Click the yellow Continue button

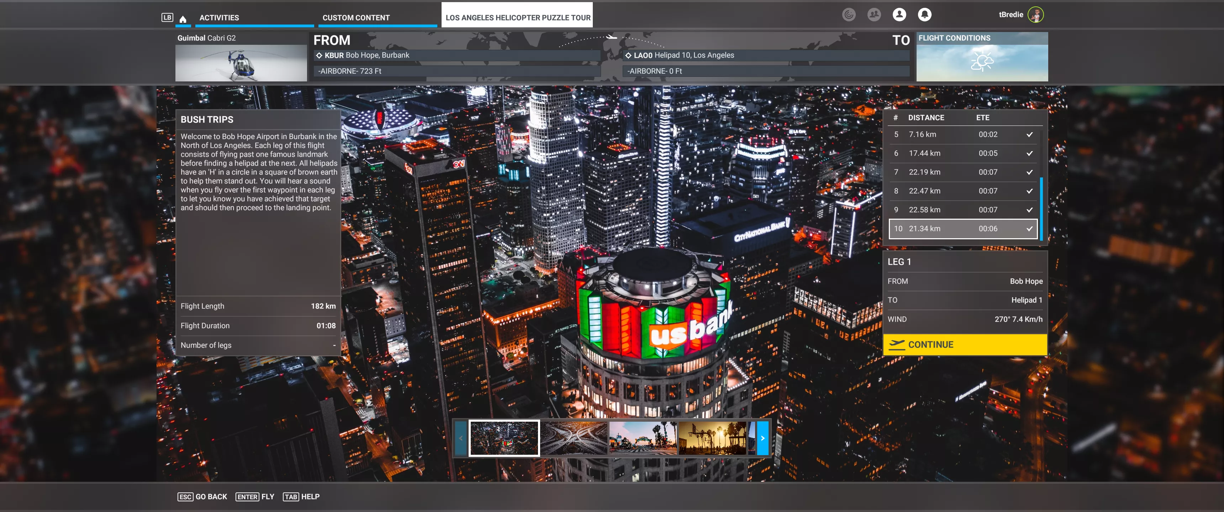[965, 345]
